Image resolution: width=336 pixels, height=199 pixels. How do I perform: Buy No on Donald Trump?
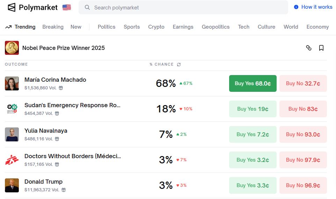tap(303, 185)
